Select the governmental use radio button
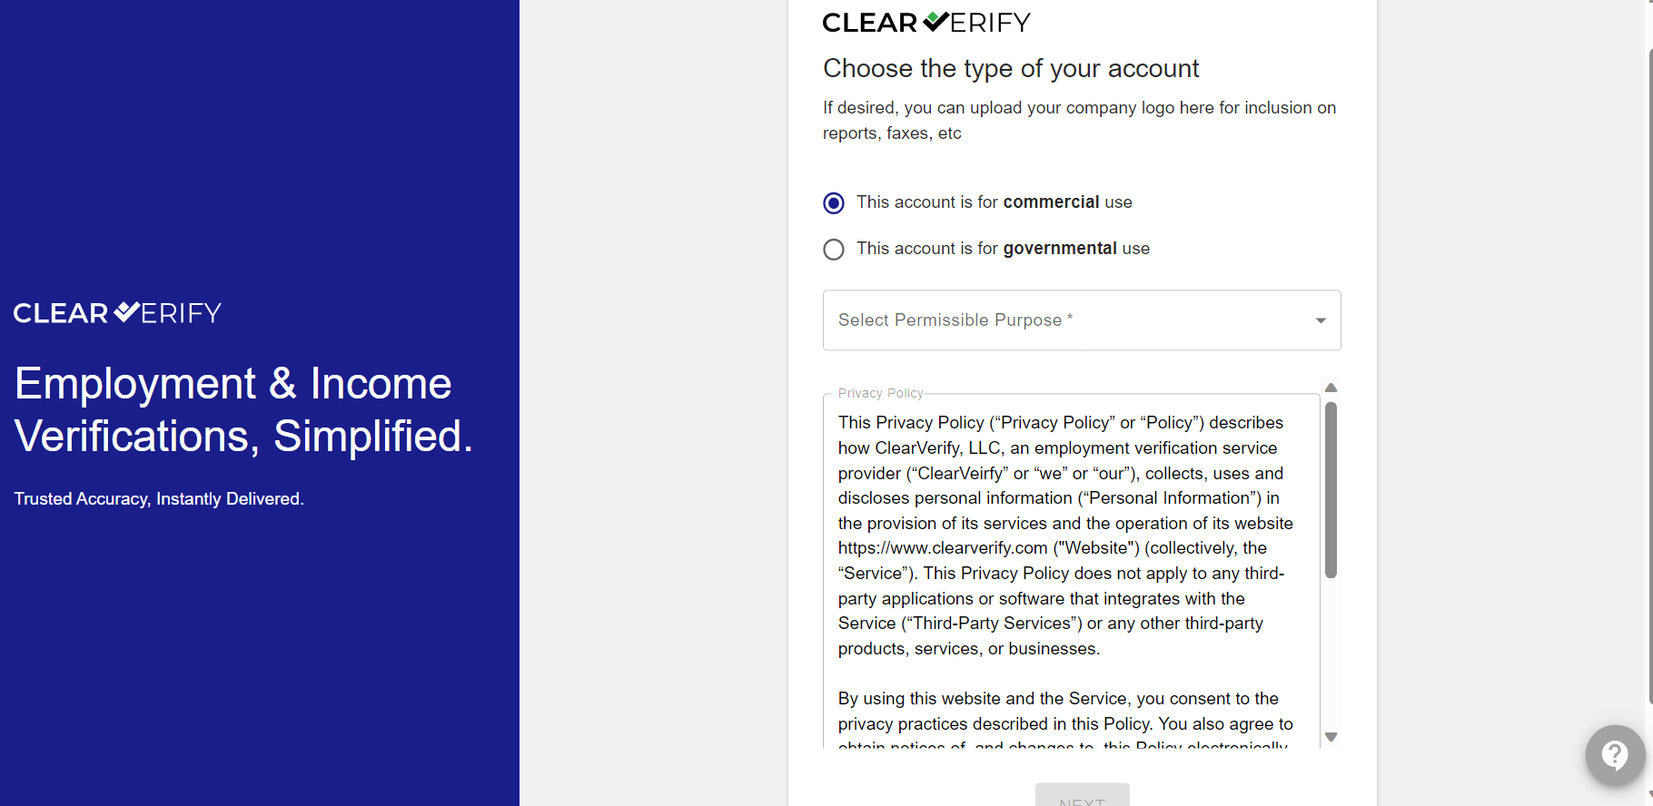This screenshot has width=1653, height=806. (x=834, y=250)
